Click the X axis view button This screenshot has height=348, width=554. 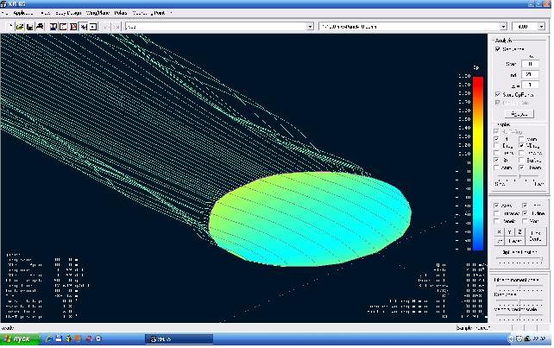(x=500, y=232)
